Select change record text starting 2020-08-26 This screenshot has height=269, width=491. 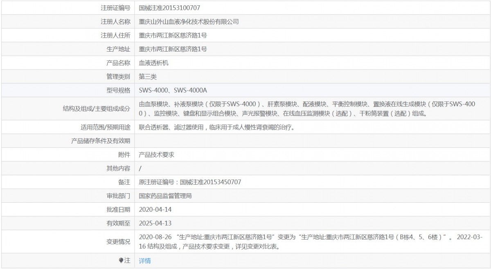[311, 242]
